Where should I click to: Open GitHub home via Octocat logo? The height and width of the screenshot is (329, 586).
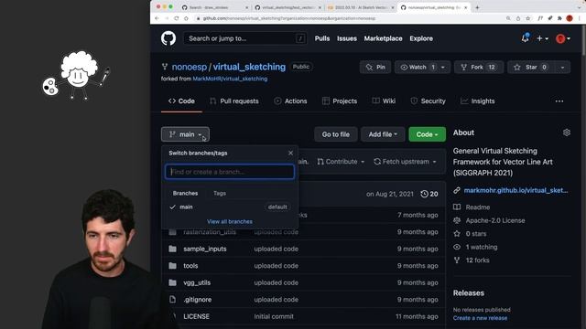pyautogui.click(x=168, y=38)
